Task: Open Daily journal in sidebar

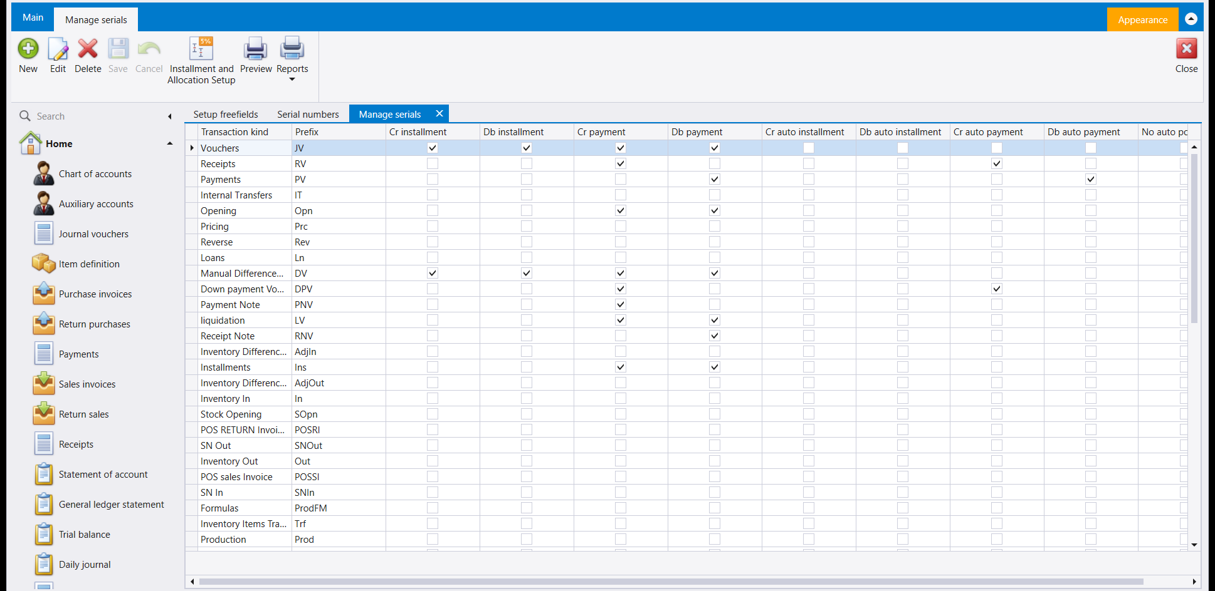Action: 85,565
